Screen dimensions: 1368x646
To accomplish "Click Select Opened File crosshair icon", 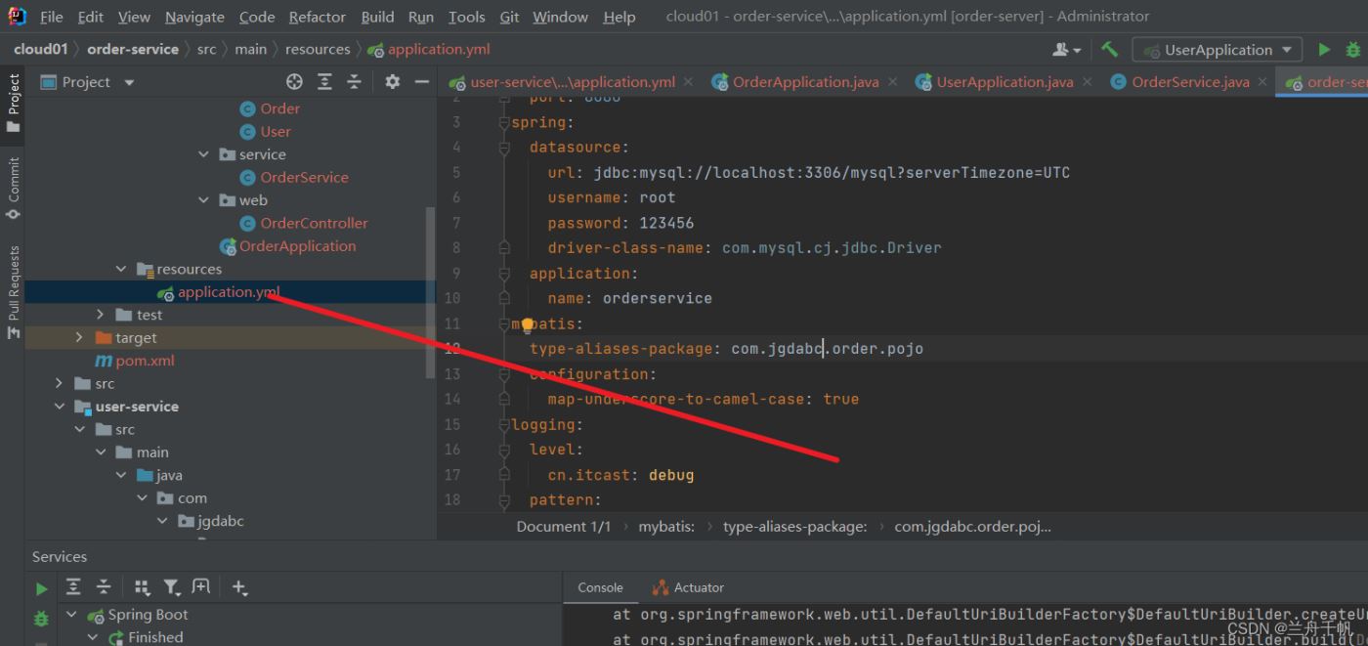I will coord(294,82).
